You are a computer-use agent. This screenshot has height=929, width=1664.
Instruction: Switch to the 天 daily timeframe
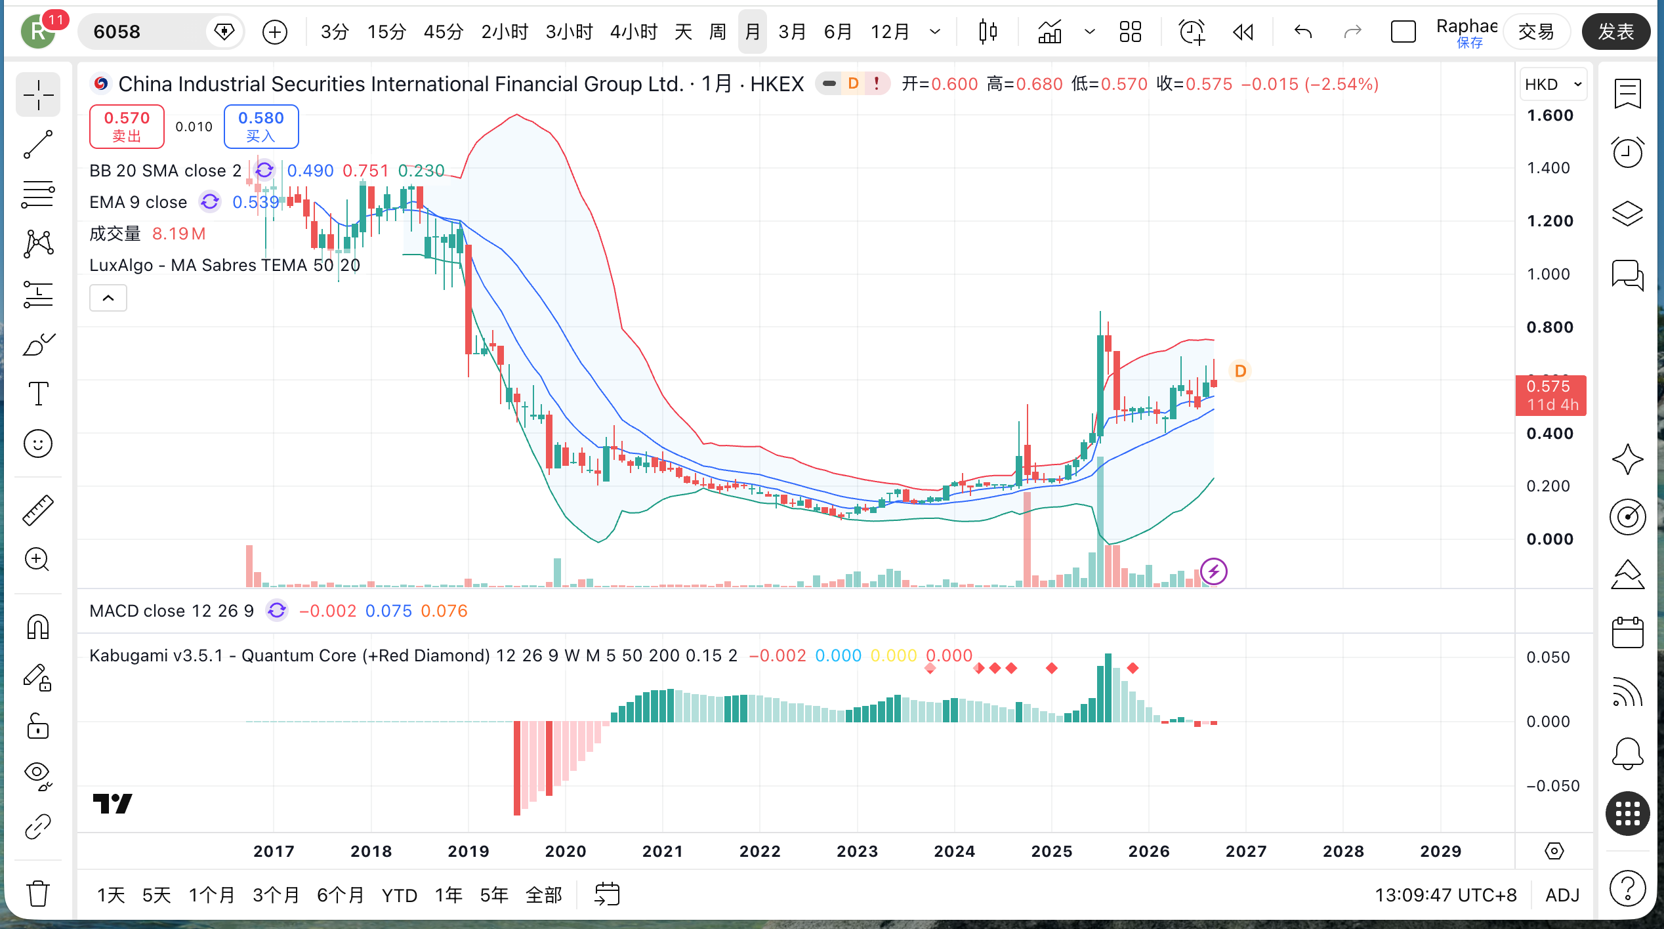point(683,31)
